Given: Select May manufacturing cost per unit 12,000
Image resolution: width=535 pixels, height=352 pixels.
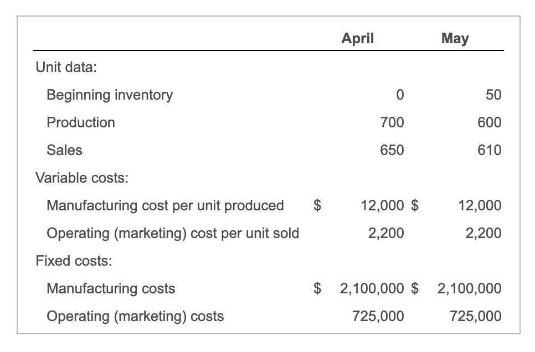Looking at the screenshot, I should (x=480, y=205).
